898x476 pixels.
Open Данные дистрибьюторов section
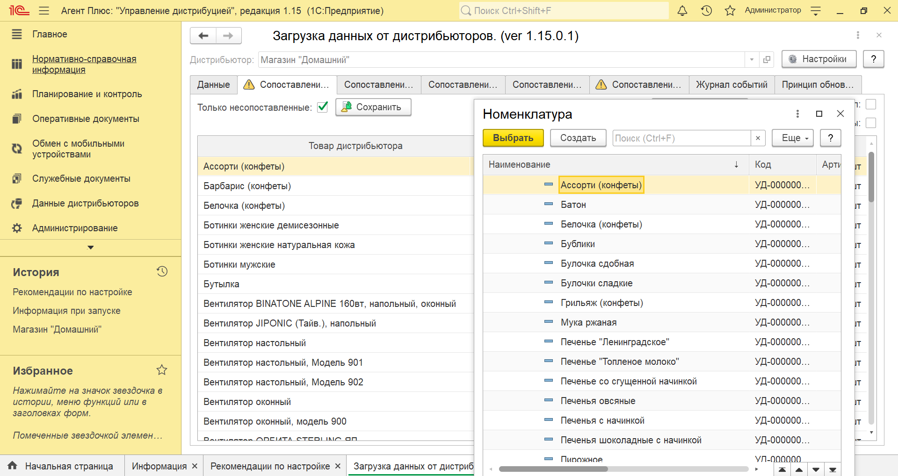click(85, 203)
